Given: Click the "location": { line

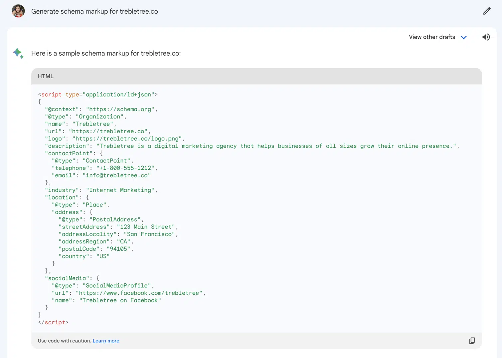Looking at the screenshot, I should coord(67,197).
